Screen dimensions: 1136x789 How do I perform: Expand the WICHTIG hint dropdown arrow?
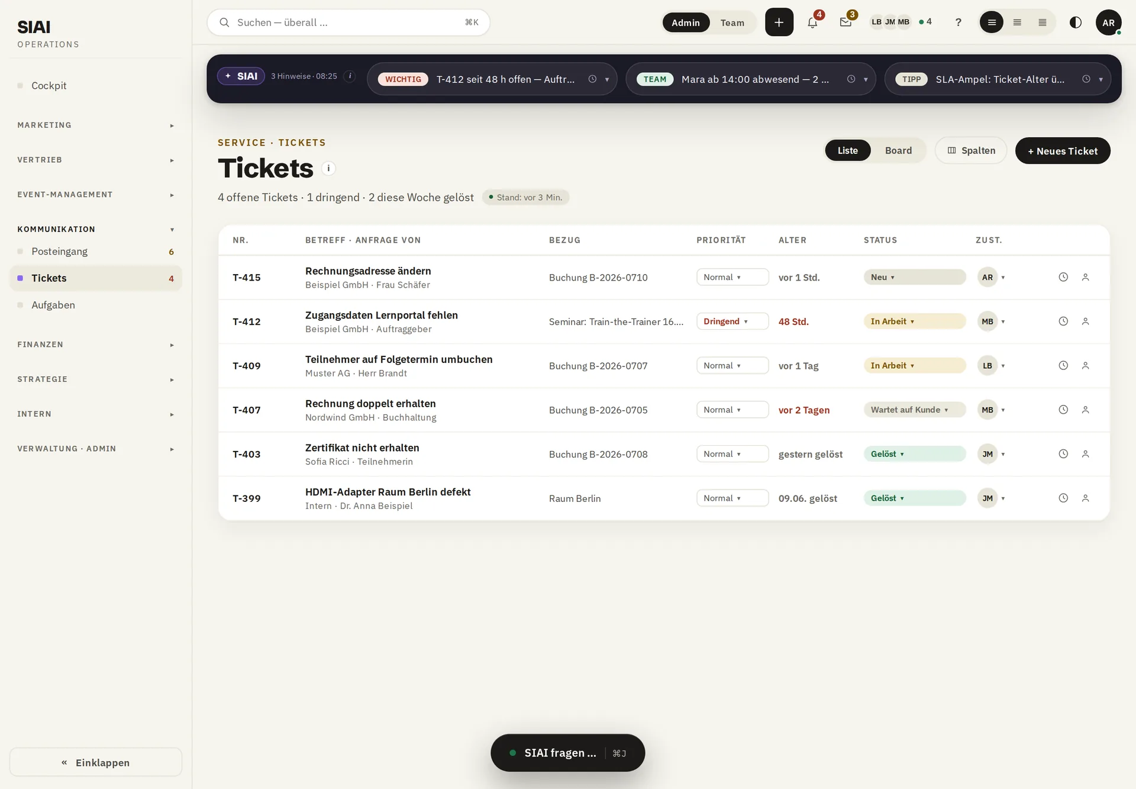click(607, 79)
